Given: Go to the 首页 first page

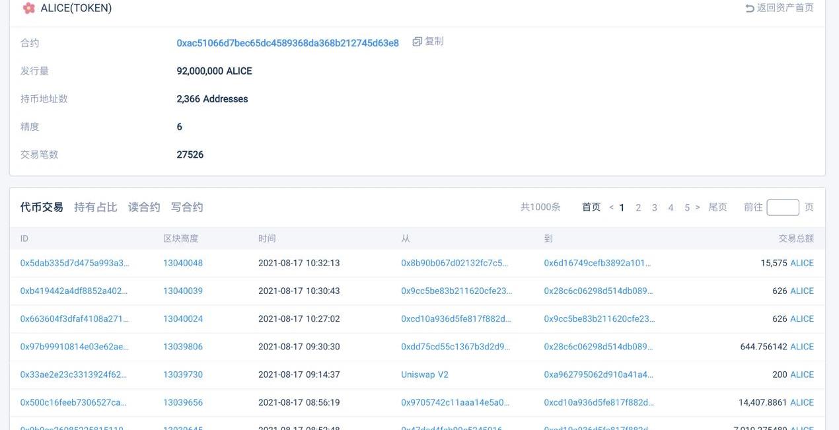Looking at the screenshot, I should tap(591, 207).
